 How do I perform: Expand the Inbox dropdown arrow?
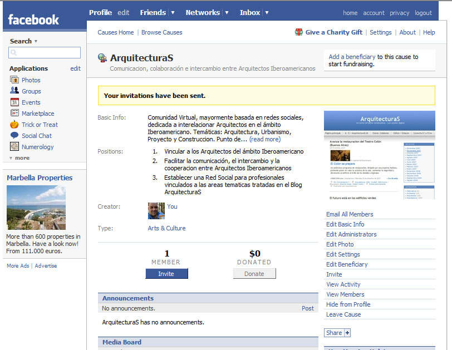pyautogui.click(x=267, y=13)
